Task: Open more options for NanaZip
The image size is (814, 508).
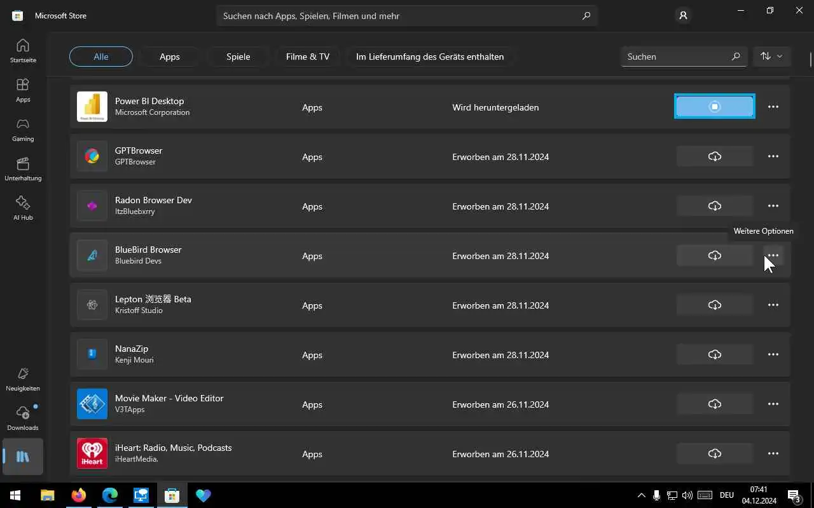Action: pyautogui.click(x=773, y=354)
